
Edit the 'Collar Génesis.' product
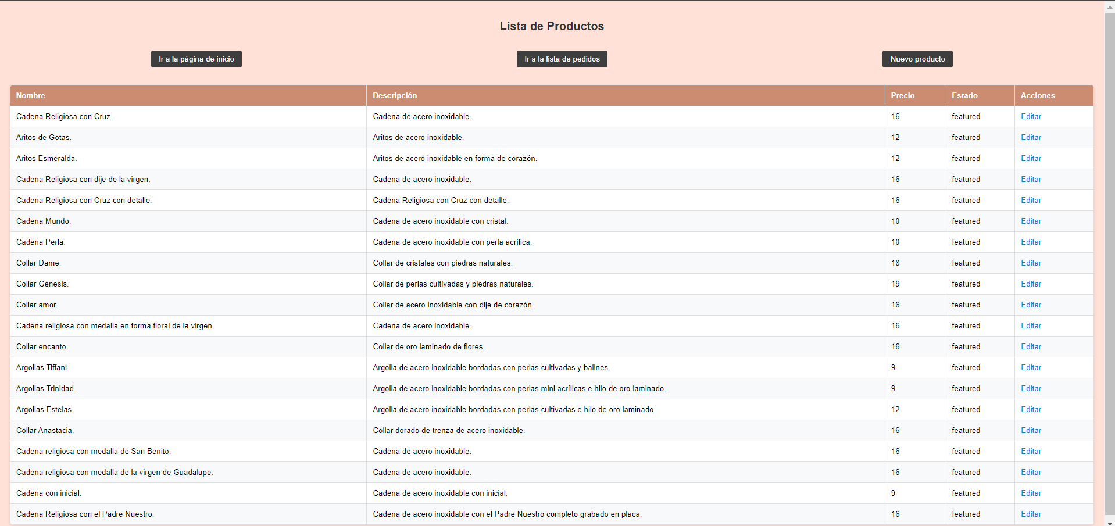click(1030, 284)
